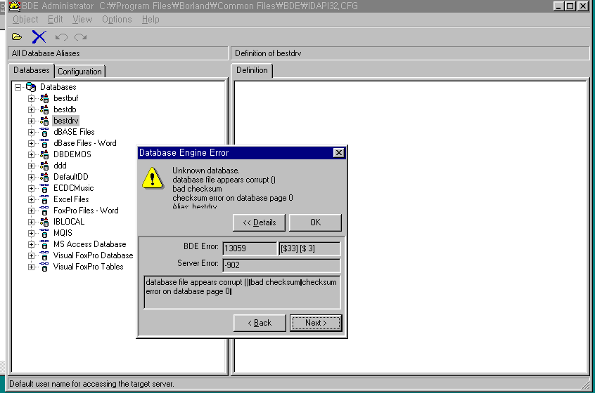The width and height of the screenshot is (595, 393).
Task: Click the ddd alias icon
Action: (x=44, y=166)
